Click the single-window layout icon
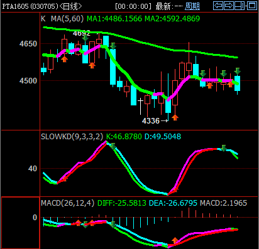Viewport: 259px width, 249px height. (252, 6)
